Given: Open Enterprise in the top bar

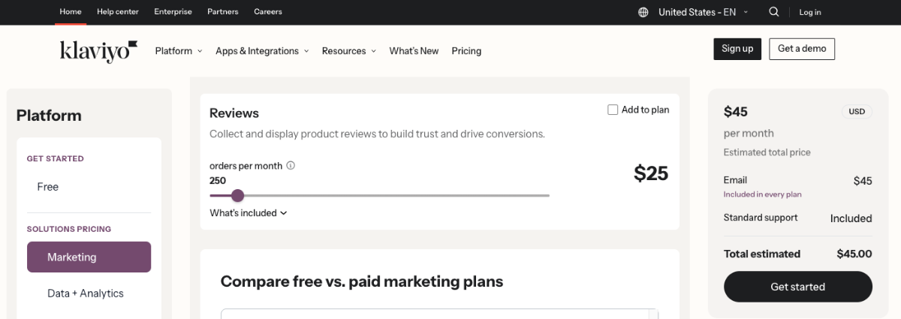Looking at the screenshot, I should point(173,12).
